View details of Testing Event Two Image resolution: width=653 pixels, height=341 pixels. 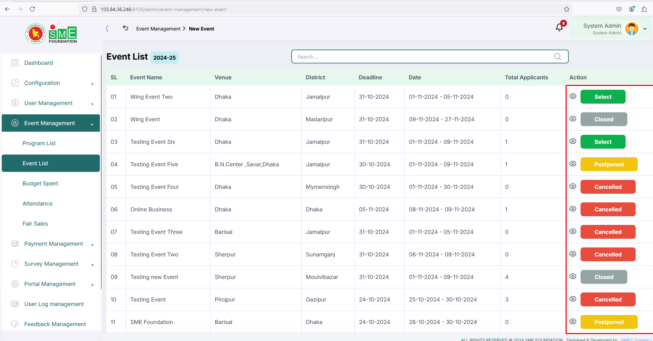point(573,254)
